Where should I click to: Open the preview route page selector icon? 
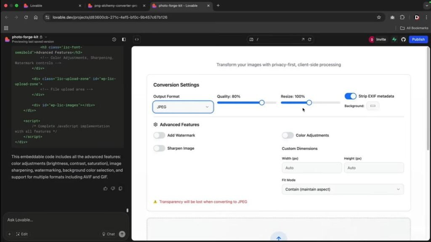pos(251,39)
